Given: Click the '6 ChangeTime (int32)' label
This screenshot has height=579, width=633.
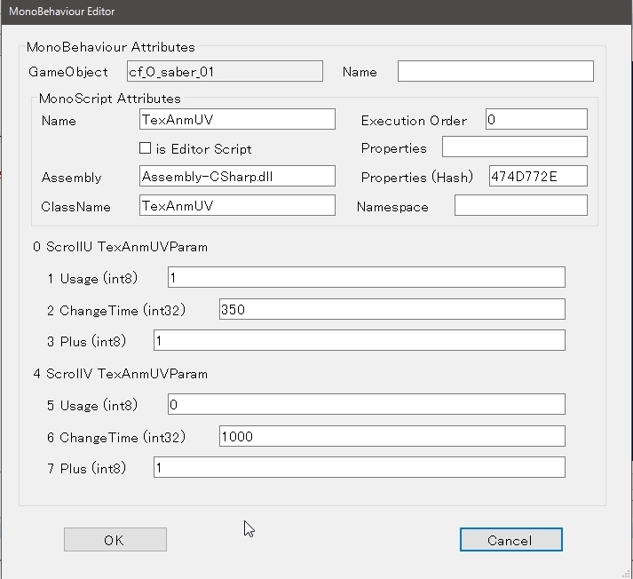Looking at the screenshot, I should click(116, 437).
